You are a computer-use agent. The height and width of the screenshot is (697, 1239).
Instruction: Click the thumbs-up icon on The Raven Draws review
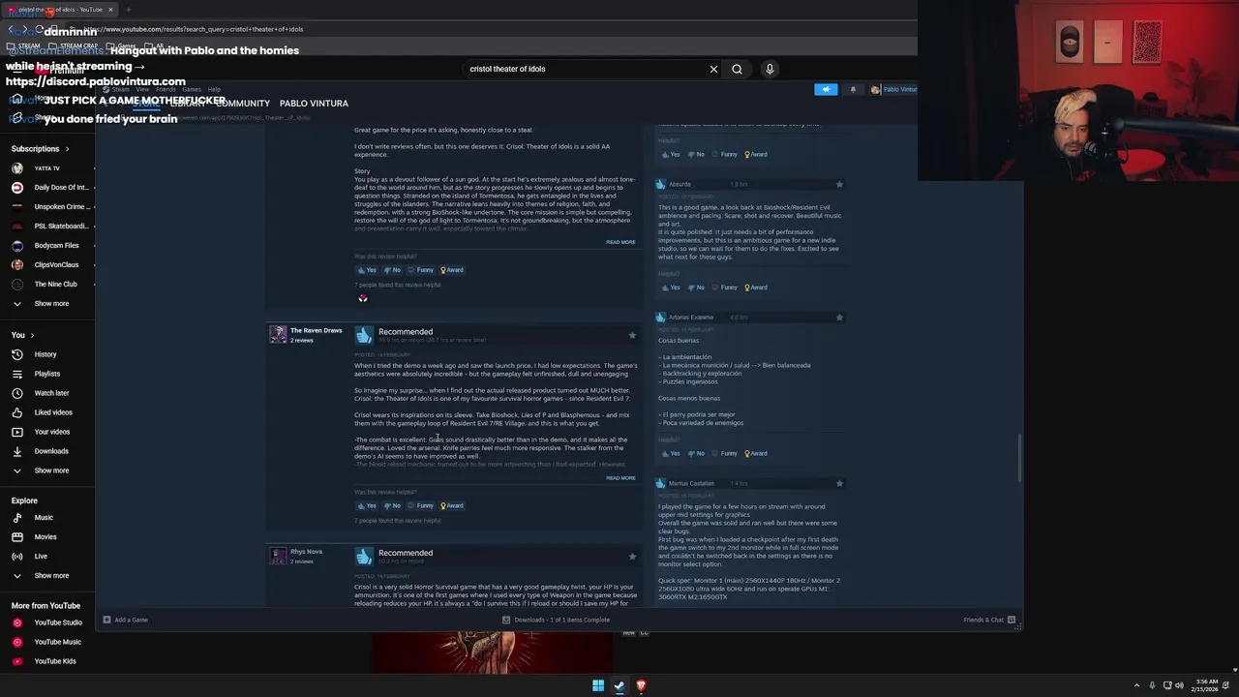(x=364, y=335)
